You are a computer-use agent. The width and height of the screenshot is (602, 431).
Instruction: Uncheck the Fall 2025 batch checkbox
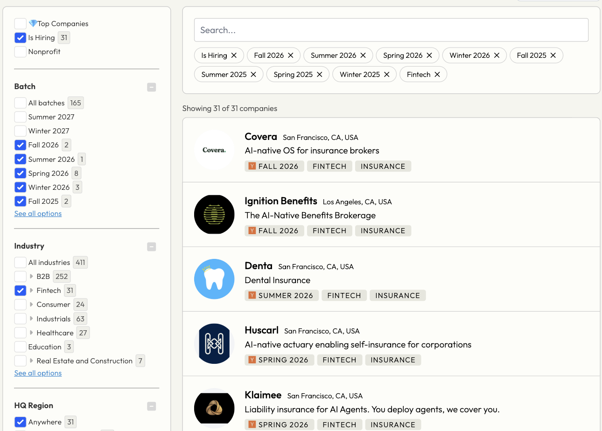click(20, 202)
